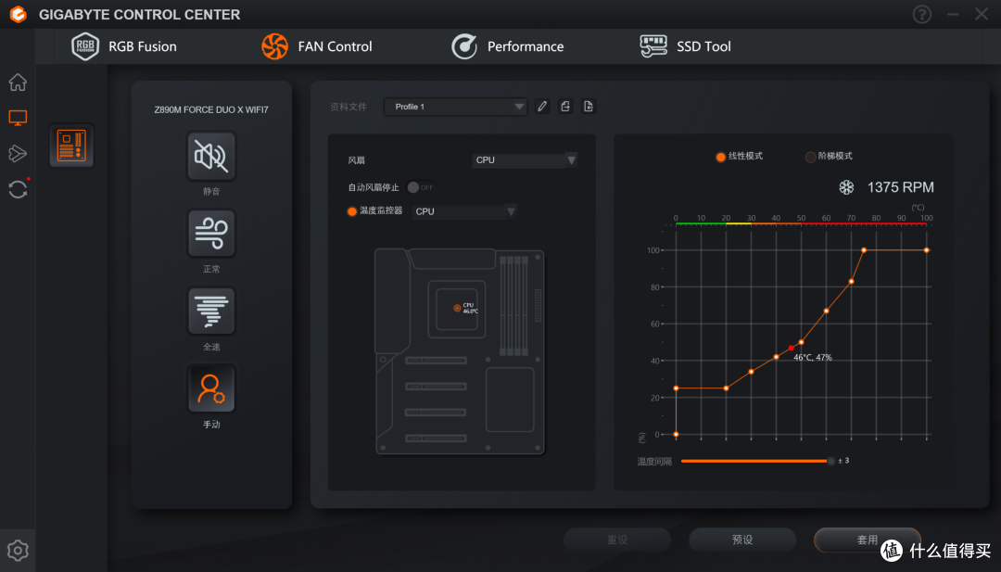1001x572 pixels.
Task: Click the curve point near 83% and 70°C
Action: click(x=851, y=282)
